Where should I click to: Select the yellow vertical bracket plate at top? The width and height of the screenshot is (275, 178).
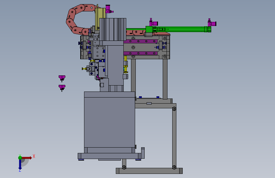[100, 18]
